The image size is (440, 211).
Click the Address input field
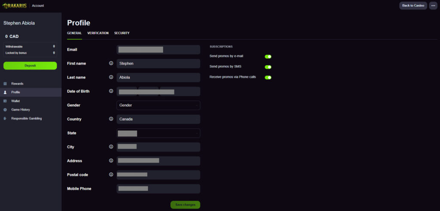pos(158,161)
